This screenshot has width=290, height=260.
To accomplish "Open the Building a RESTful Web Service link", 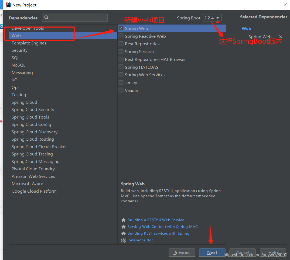I will tap(156, 220).
